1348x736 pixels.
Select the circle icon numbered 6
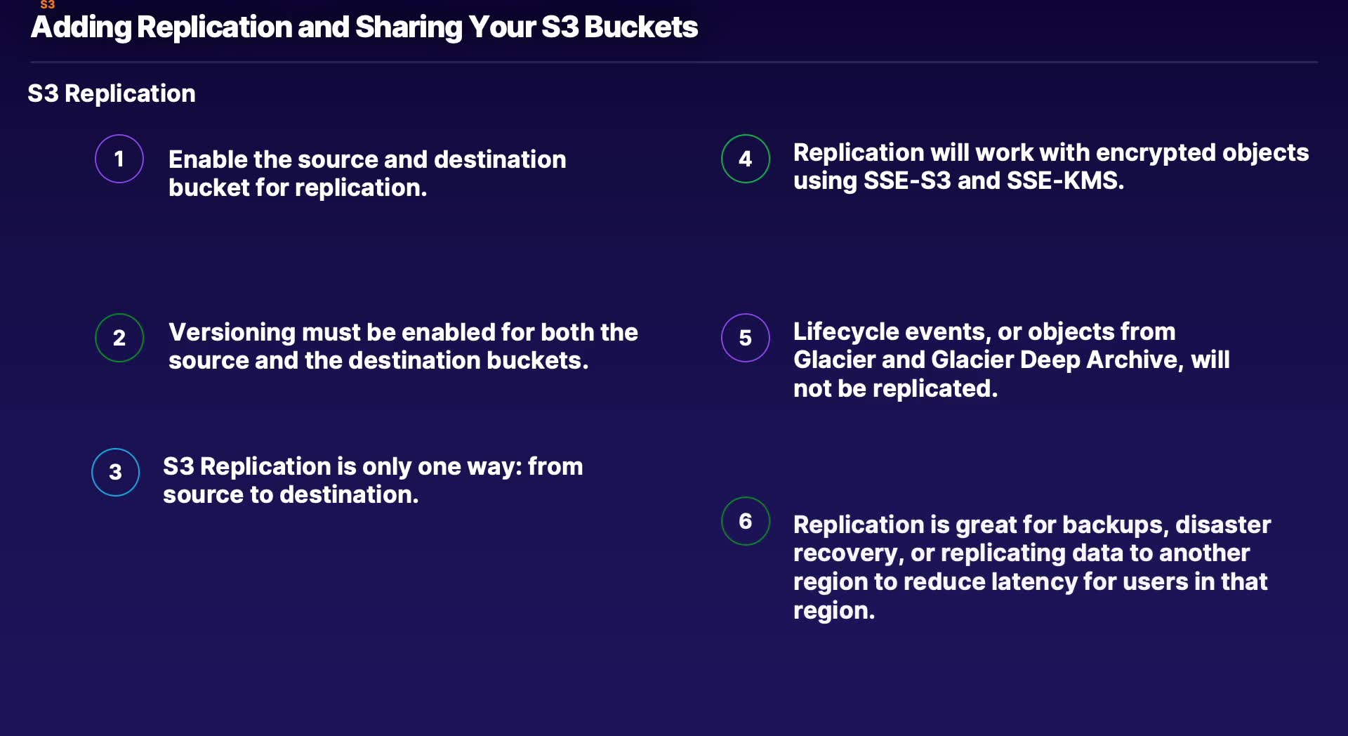(x=746, y=521)
